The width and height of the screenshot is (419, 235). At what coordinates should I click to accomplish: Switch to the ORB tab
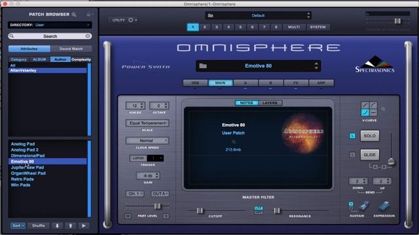tap(195, 83)
